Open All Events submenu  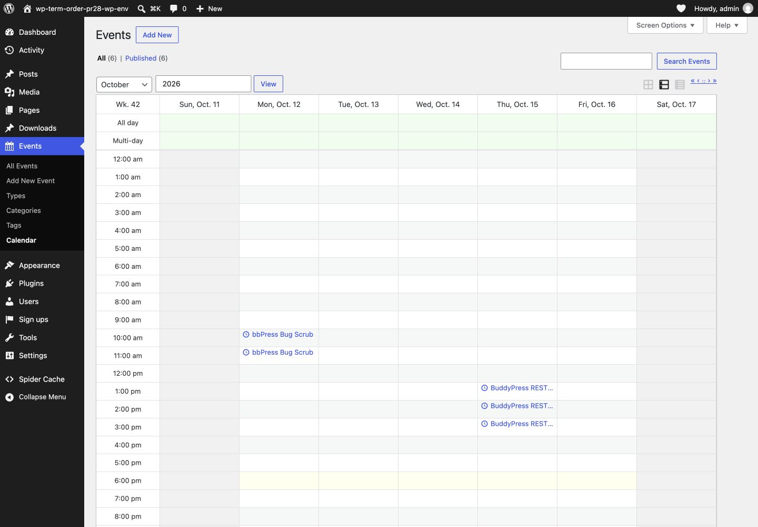[22, 166]
